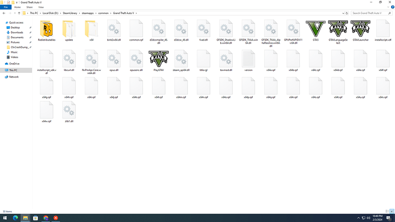Screen dimensions: 395x222
Task: Open the File menu tab
Action: click(6, 7)
